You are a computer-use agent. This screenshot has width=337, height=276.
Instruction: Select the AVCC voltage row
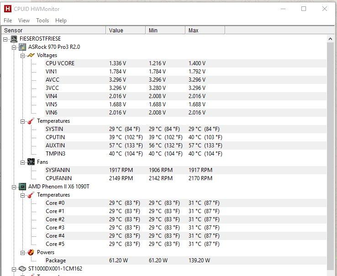click(185, 80)
